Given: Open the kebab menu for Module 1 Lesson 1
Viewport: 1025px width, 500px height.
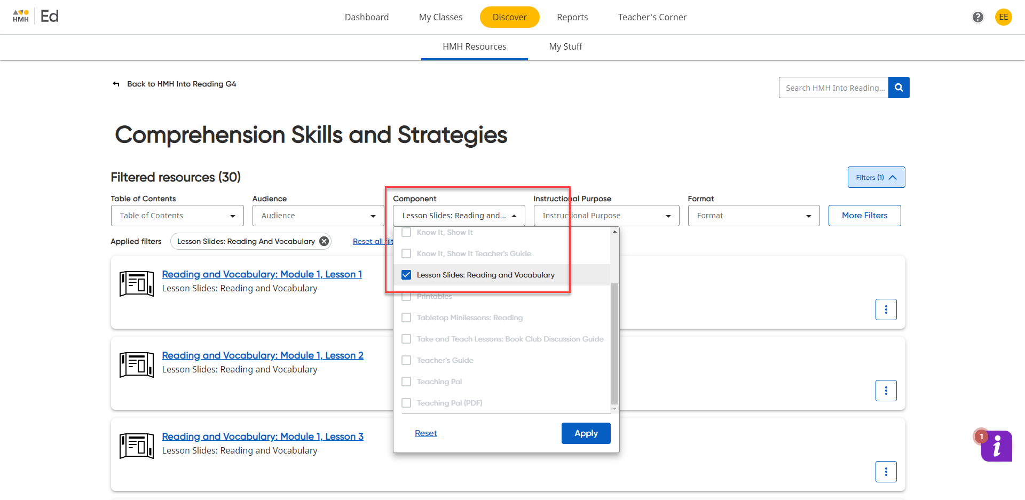Looking at the screenshot, I should 886,309.
